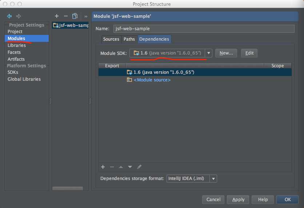Add a dependency with plus icon below table

103,167
